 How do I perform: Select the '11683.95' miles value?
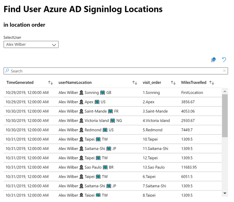click(x=189, y=167)
